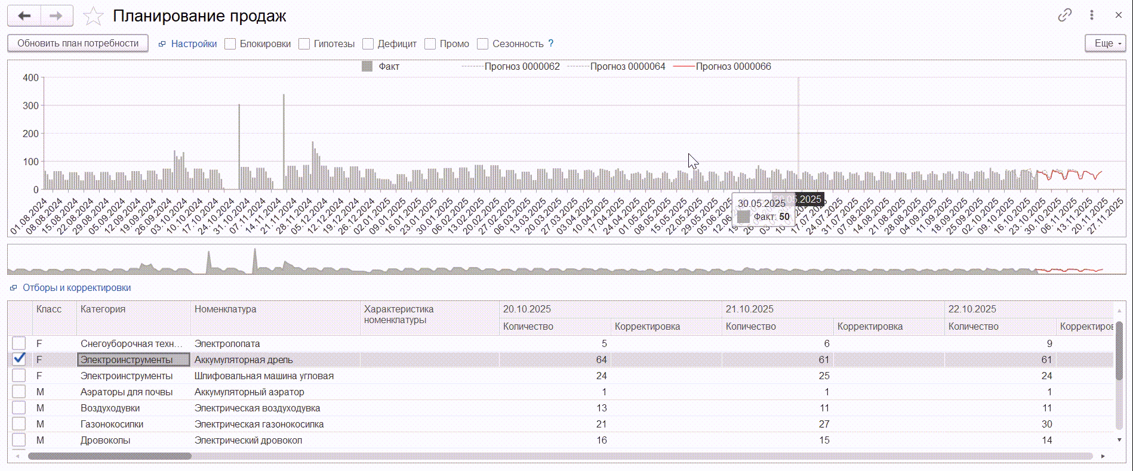Click the Факт legend marker
This screenshot has height=471, width=1133.
(367, 66)
